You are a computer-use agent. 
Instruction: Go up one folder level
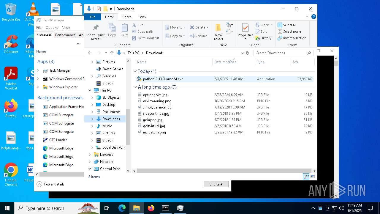tap(112, 53)
